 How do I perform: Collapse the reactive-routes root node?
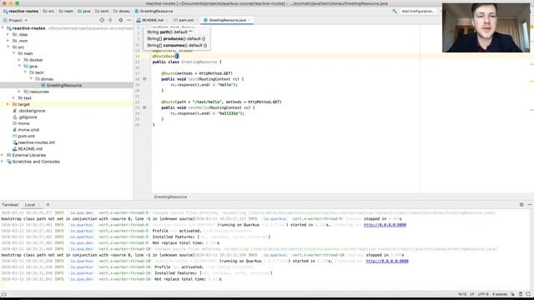3,28
